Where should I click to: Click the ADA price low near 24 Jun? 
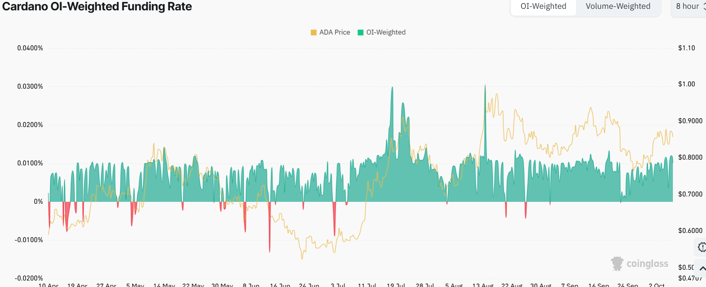pyautogui.click(x=302, y=258)
